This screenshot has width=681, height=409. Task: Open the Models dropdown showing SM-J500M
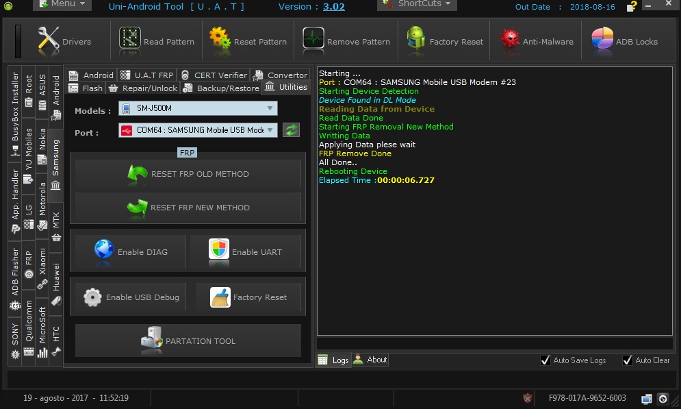tap(198, 108)
